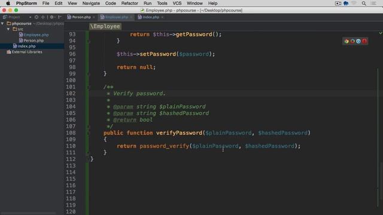Open the Edit menu

[59, 3]
